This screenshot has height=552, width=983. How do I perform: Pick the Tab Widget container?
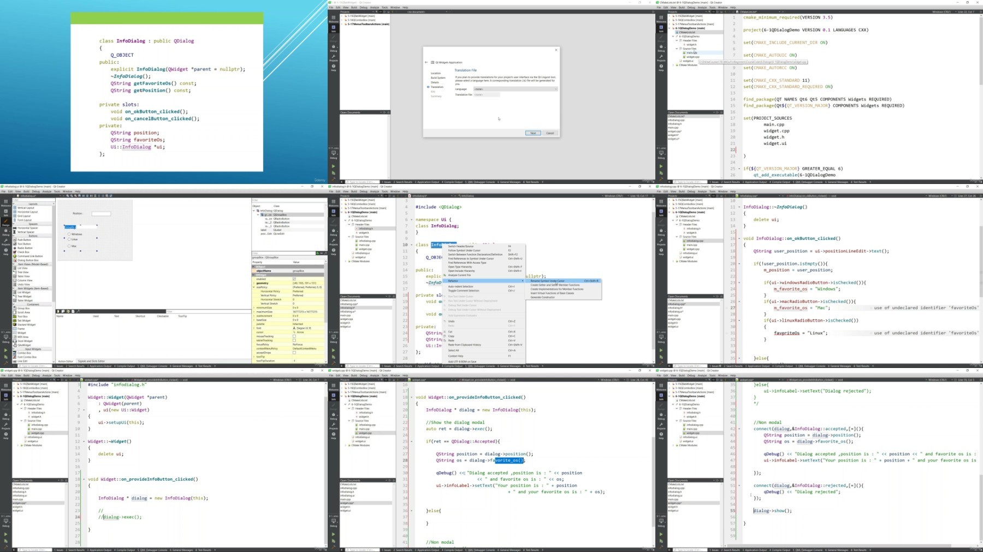(x=24, y=320)
